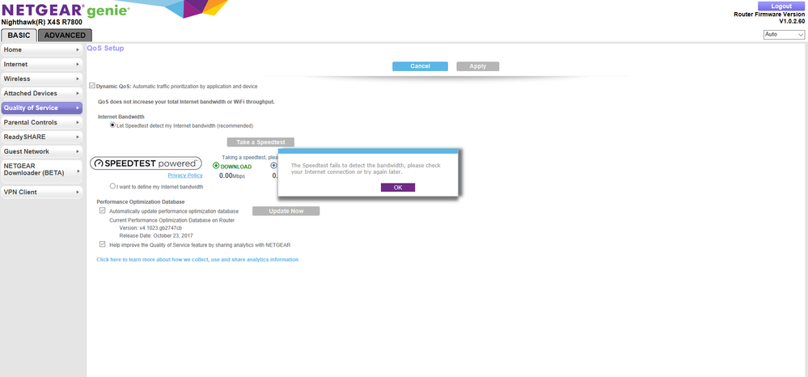Switch to the ADVANCED tab
The height and width of the screenshot is (377, 808).
coord(65,35)
